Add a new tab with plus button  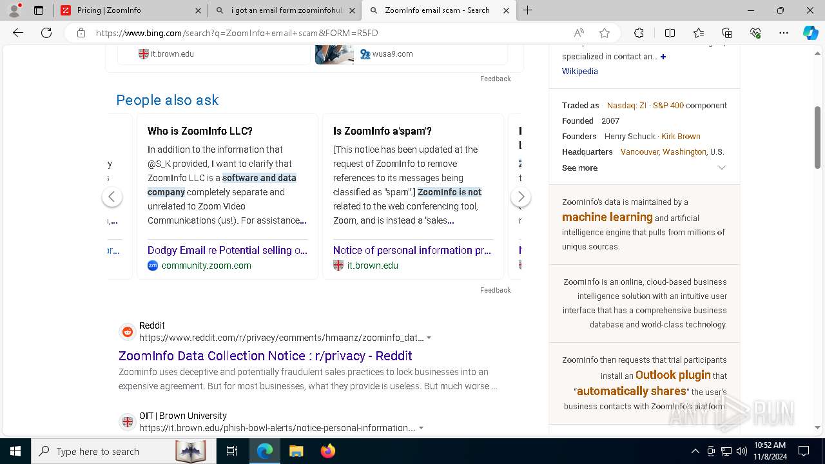pos(527,10)
